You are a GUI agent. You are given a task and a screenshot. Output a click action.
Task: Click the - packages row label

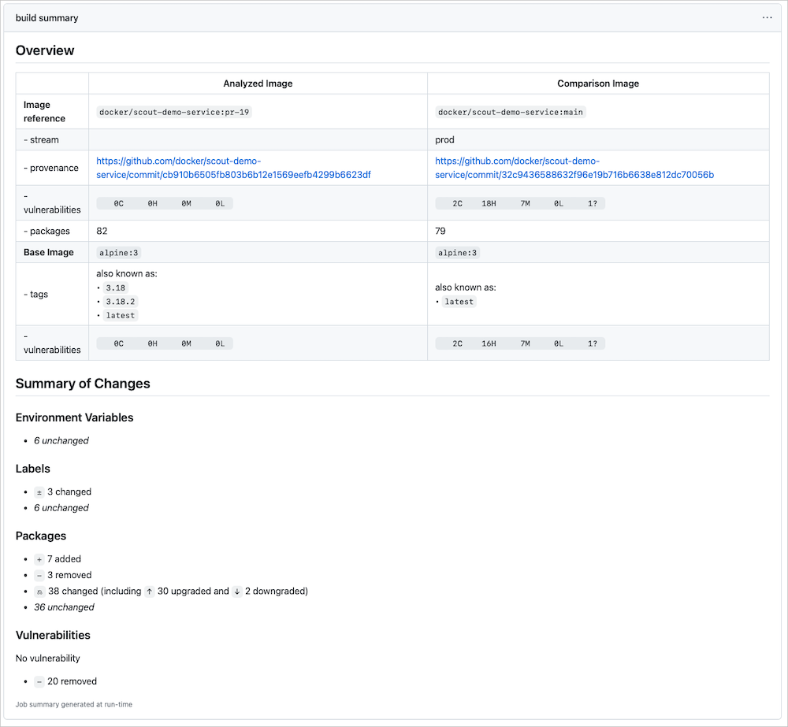[46, 231]
